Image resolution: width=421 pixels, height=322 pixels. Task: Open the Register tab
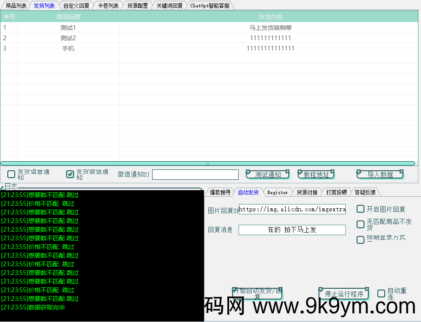(277, 192)
